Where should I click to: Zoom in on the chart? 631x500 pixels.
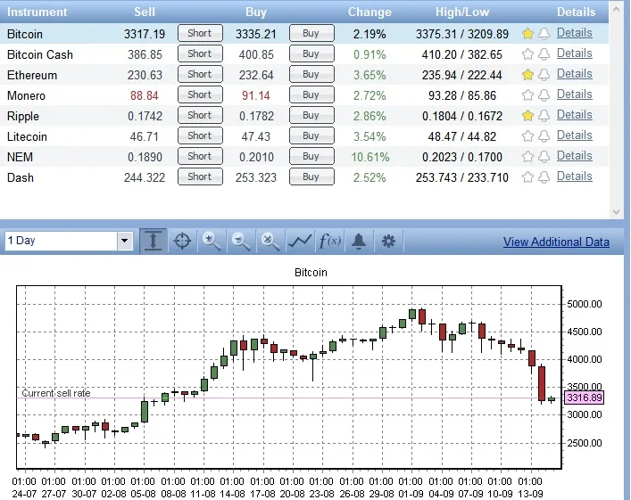(212, 242)
